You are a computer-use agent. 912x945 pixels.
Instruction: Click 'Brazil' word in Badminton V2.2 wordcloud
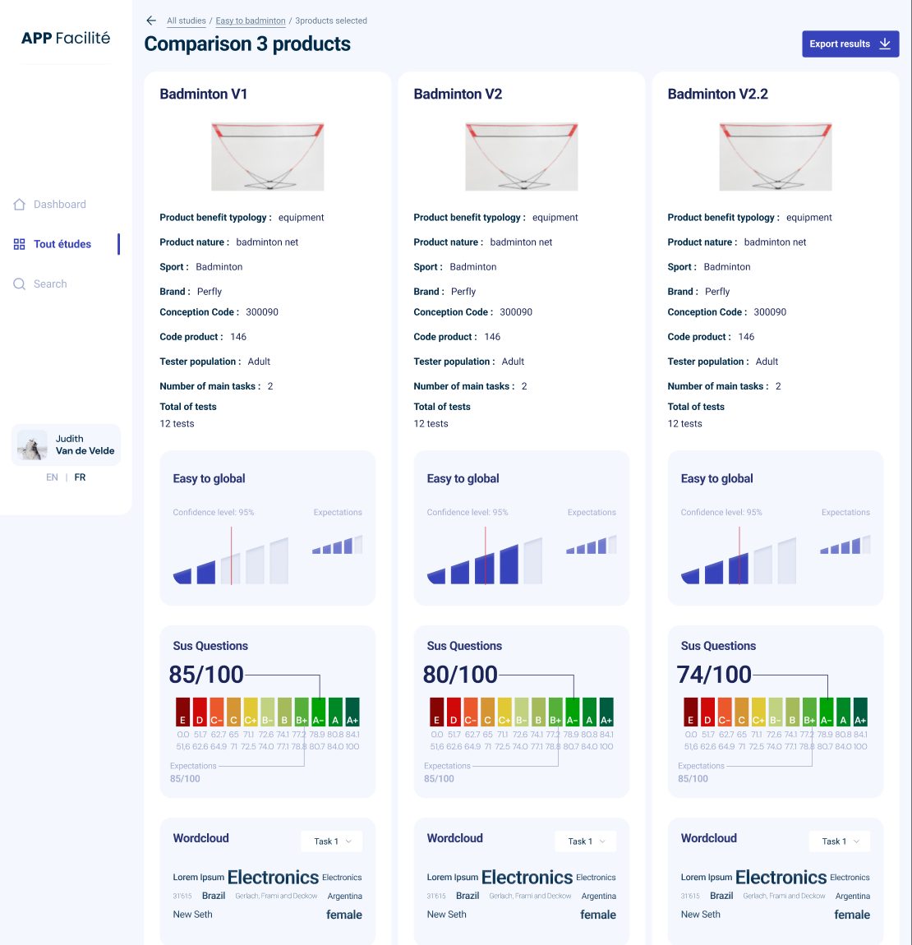click(721, 896)
